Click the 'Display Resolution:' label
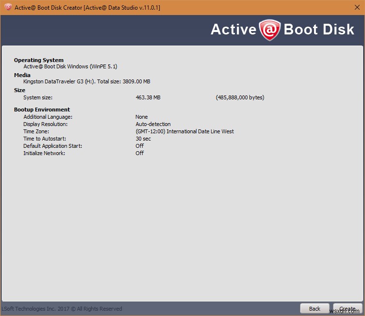This screenshot has height=316, width=365. (x=46, y=124)
